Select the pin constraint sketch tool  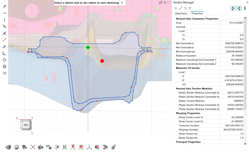pyautogui.click(x=5, y=6)
